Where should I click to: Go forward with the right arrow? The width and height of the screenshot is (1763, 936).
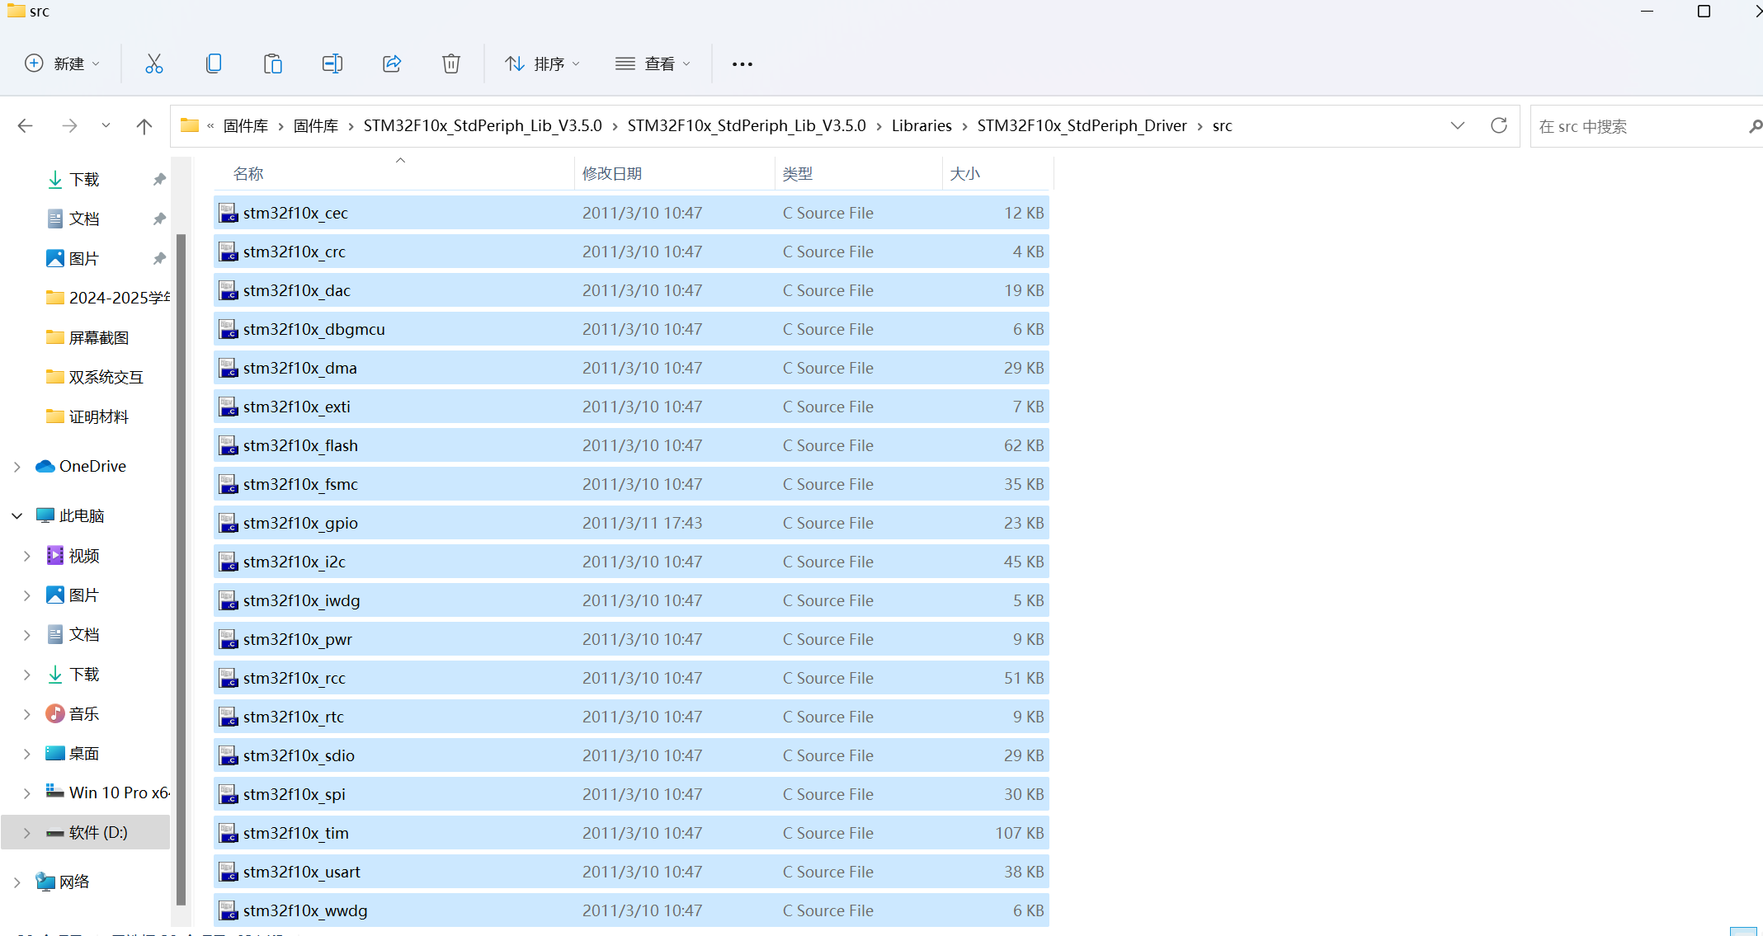point(70,126)
